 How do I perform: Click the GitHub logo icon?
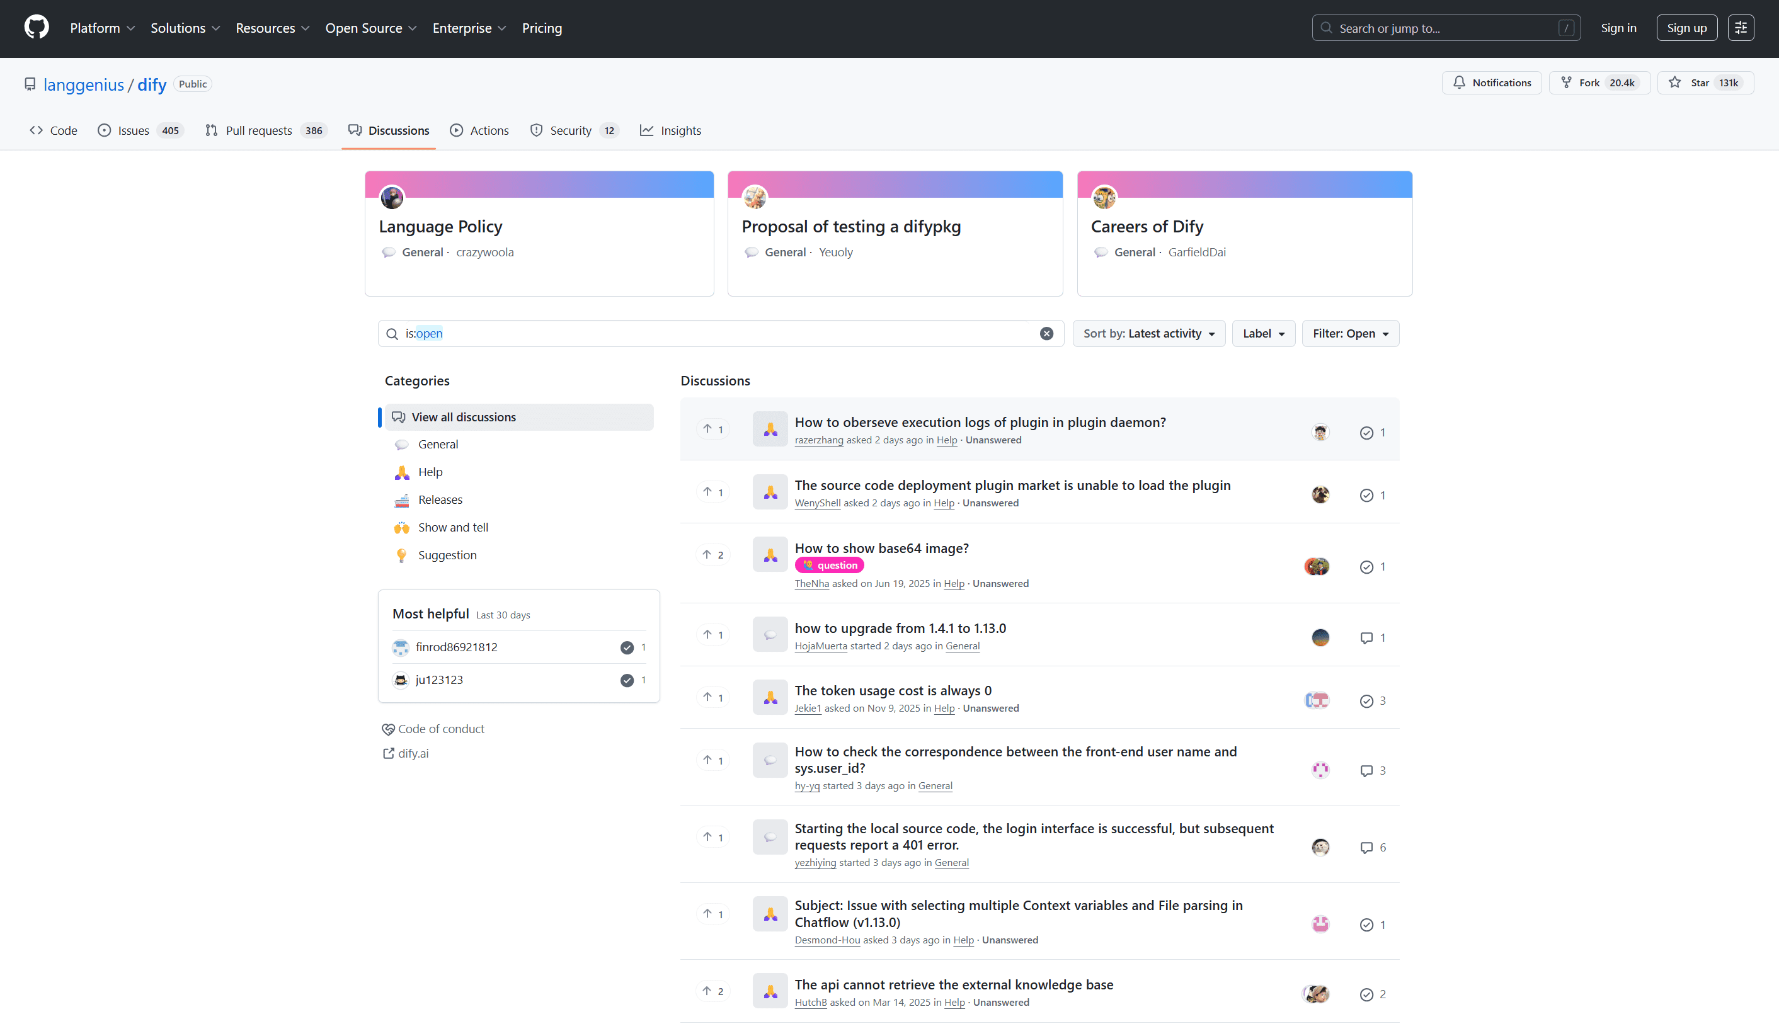pos(36,28)
